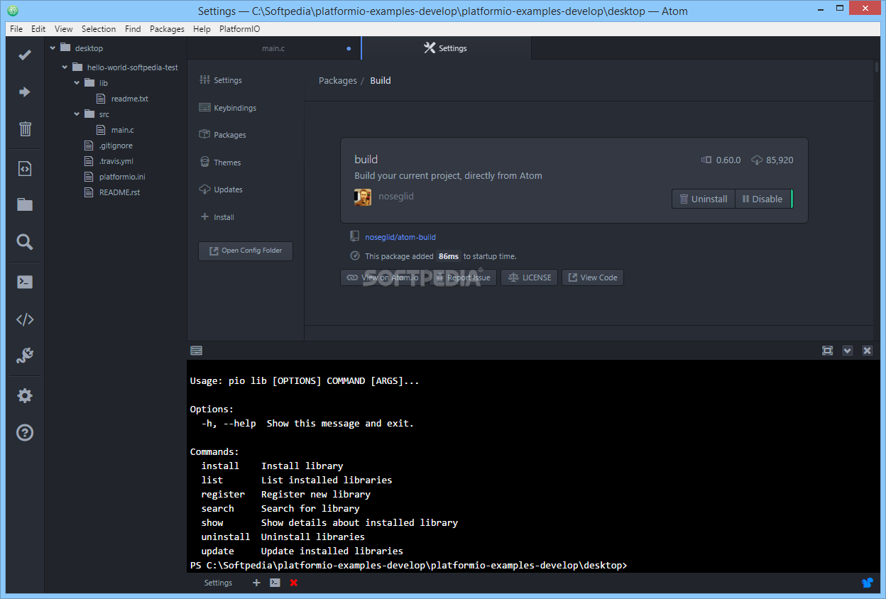Select readme.txt in the tree
This screenshot has width=886, height=599.
pyautogui.click(x=129, y=99)
